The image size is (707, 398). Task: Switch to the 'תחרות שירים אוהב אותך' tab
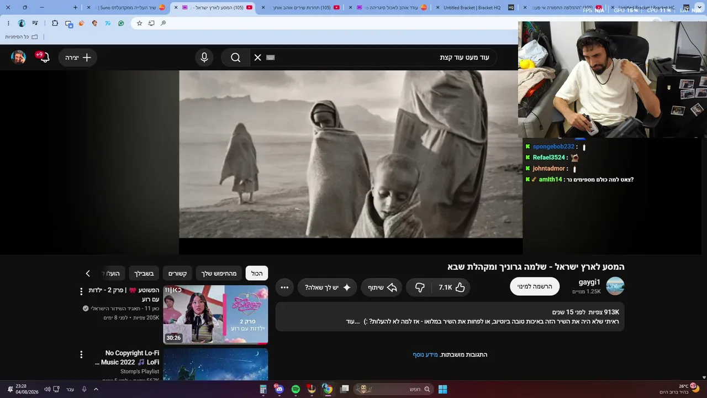pyautogui.click(x=302, y=8)
